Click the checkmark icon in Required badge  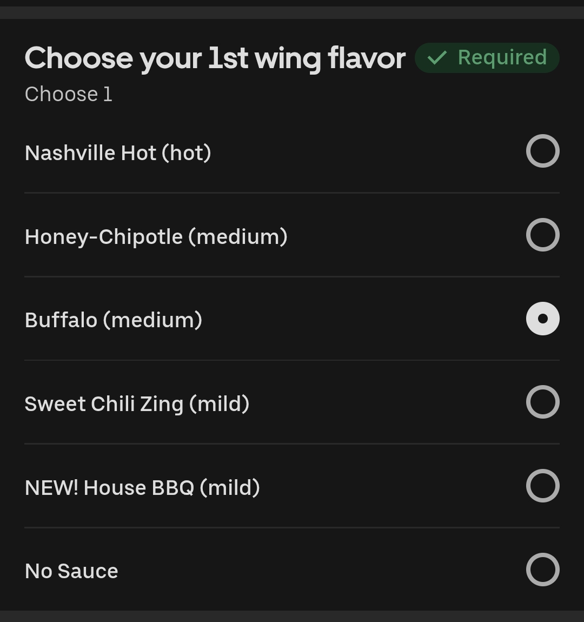[437, 57]
